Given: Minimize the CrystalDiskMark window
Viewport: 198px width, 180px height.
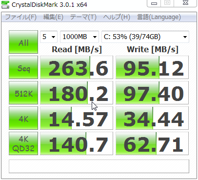Looking at the screenshot, I should pos(154,3).
